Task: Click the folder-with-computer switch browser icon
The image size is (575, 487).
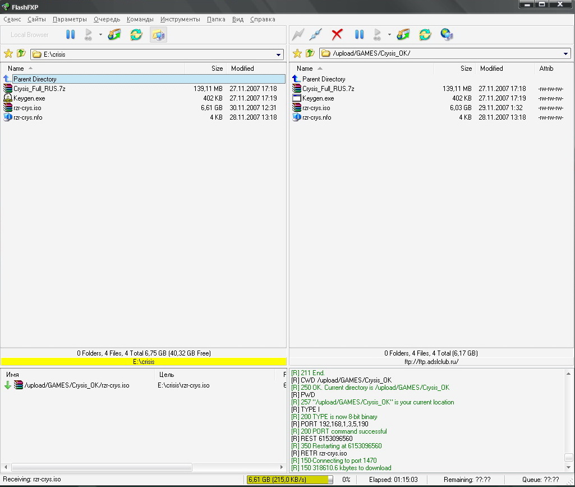Action: coord(158,34)
